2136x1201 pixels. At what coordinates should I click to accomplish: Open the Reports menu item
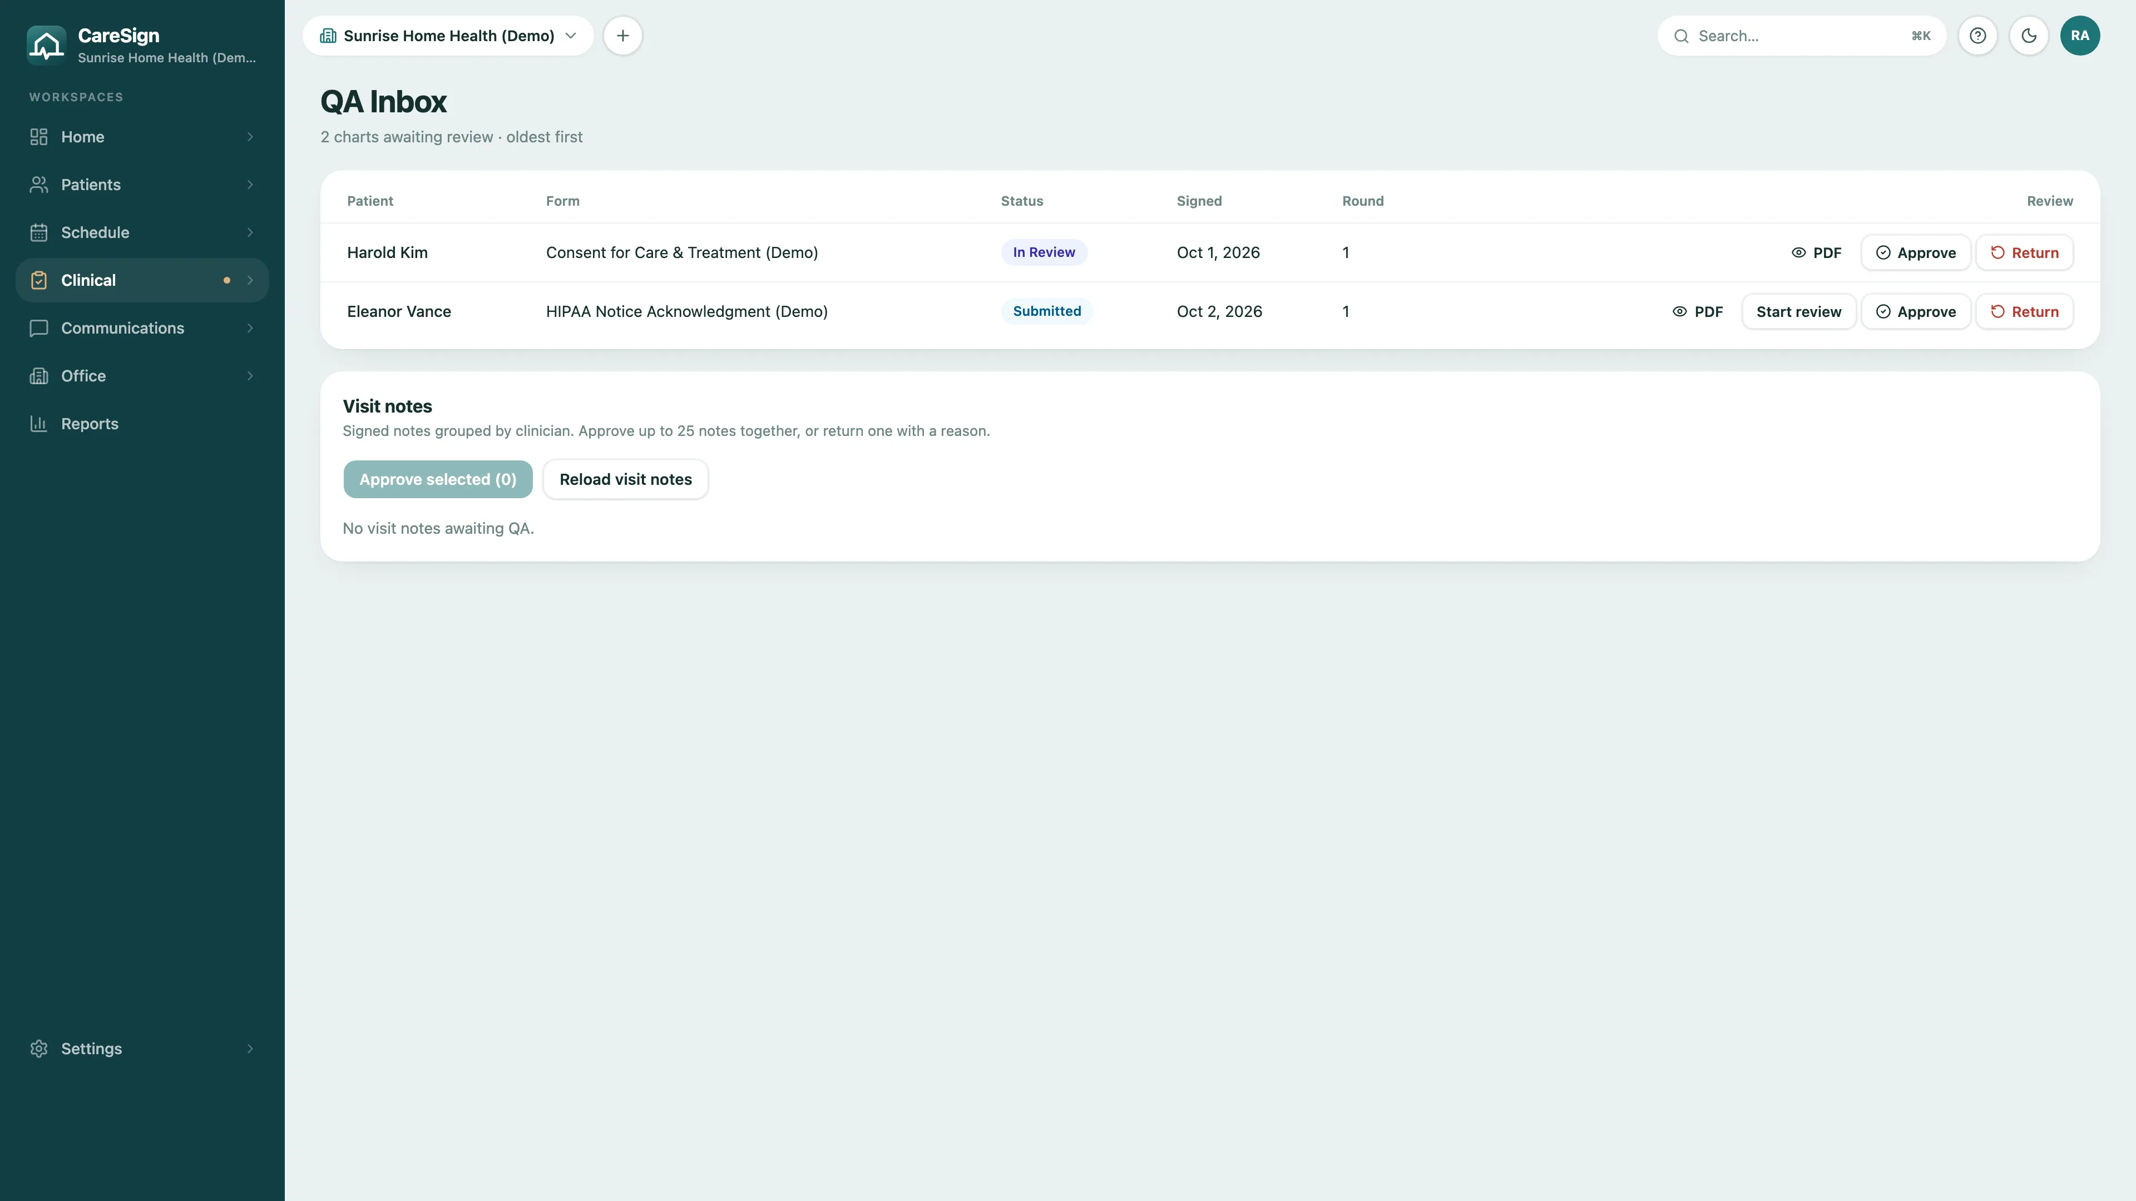142,424
